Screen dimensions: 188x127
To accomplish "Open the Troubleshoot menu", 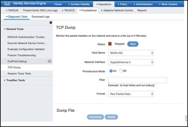I will coord(88,11).
